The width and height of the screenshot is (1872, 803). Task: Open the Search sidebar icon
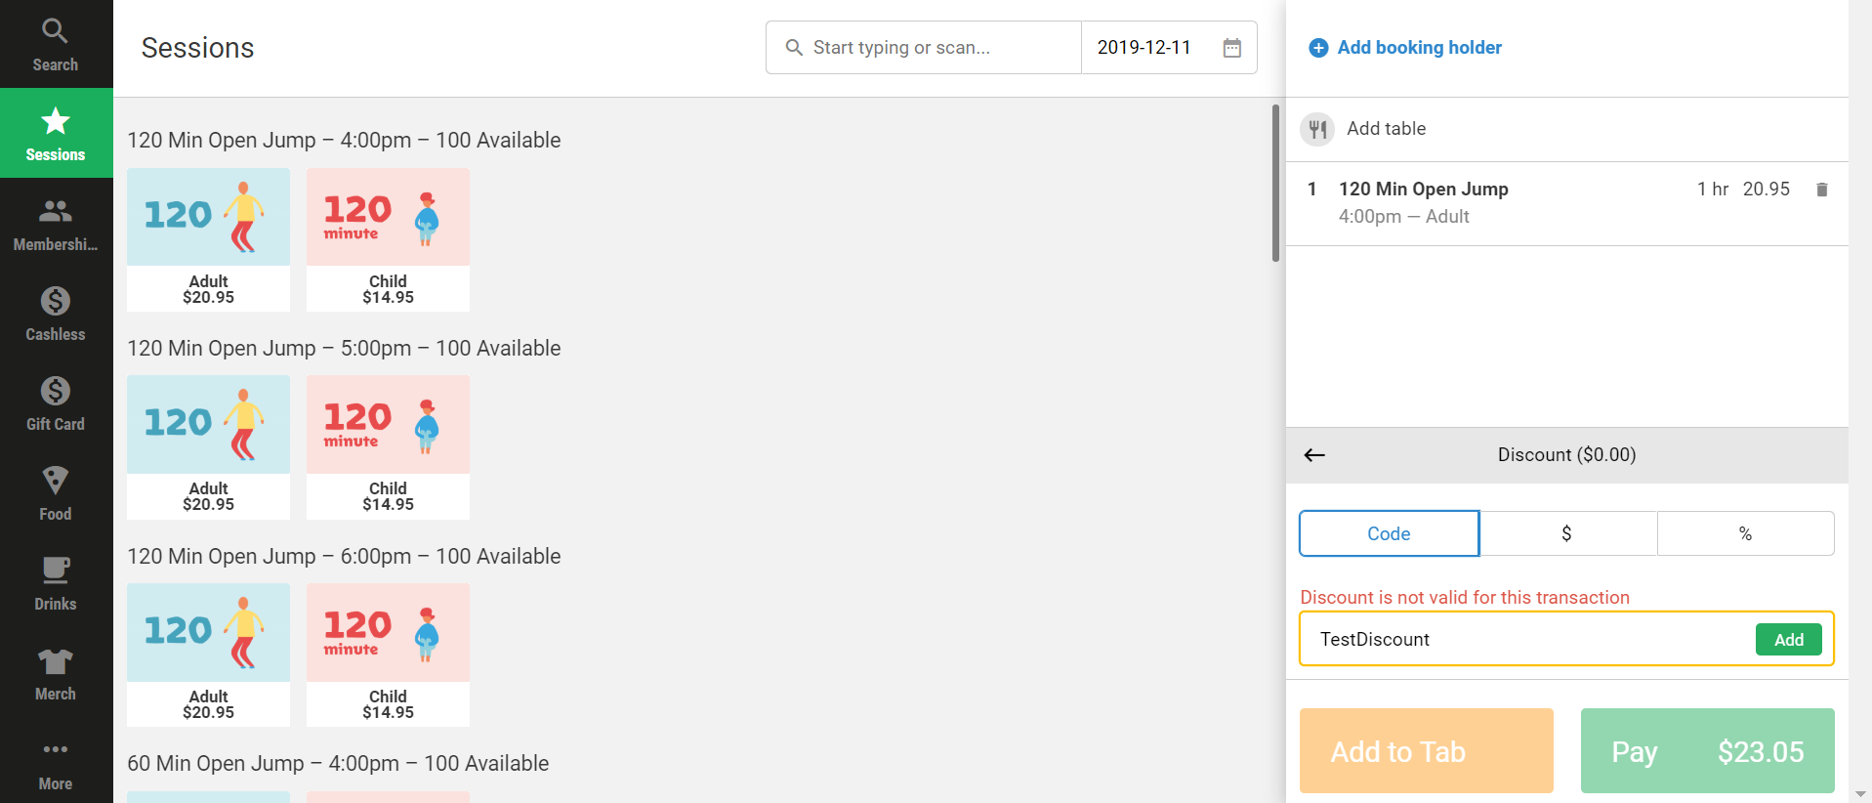tap(56, 45)
